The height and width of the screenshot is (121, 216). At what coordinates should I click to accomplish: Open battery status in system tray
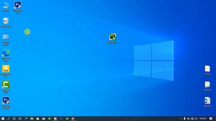click(x=188, y=119)
